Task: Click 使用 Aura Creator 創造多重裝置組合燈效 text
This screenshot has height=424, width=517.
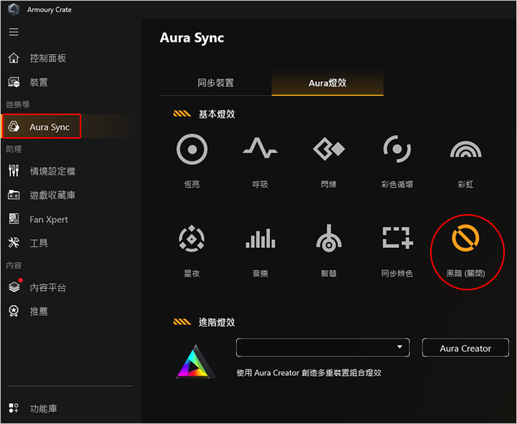Action: pyautogui.click(x=309, y=373)
